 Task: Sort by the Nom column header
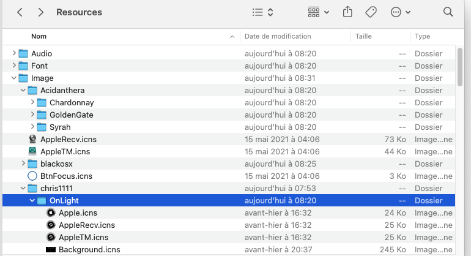coord(39,36)
